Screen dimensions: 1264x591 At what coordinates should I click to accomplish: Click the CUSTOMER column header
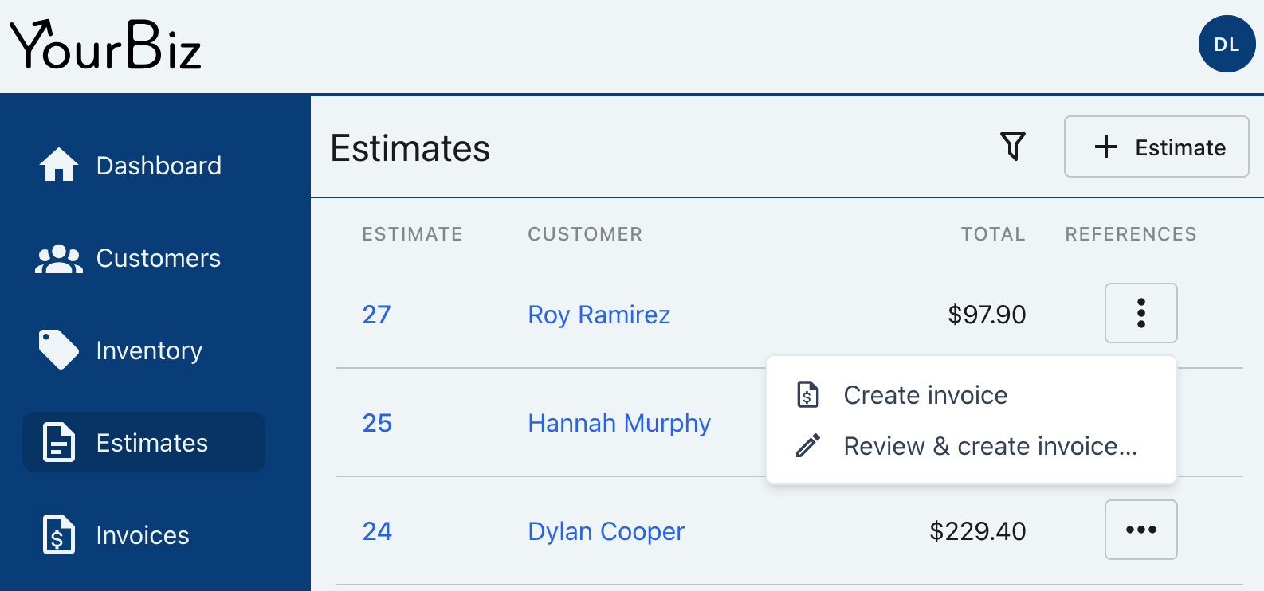pyautogui.click(x=585, y=234)
